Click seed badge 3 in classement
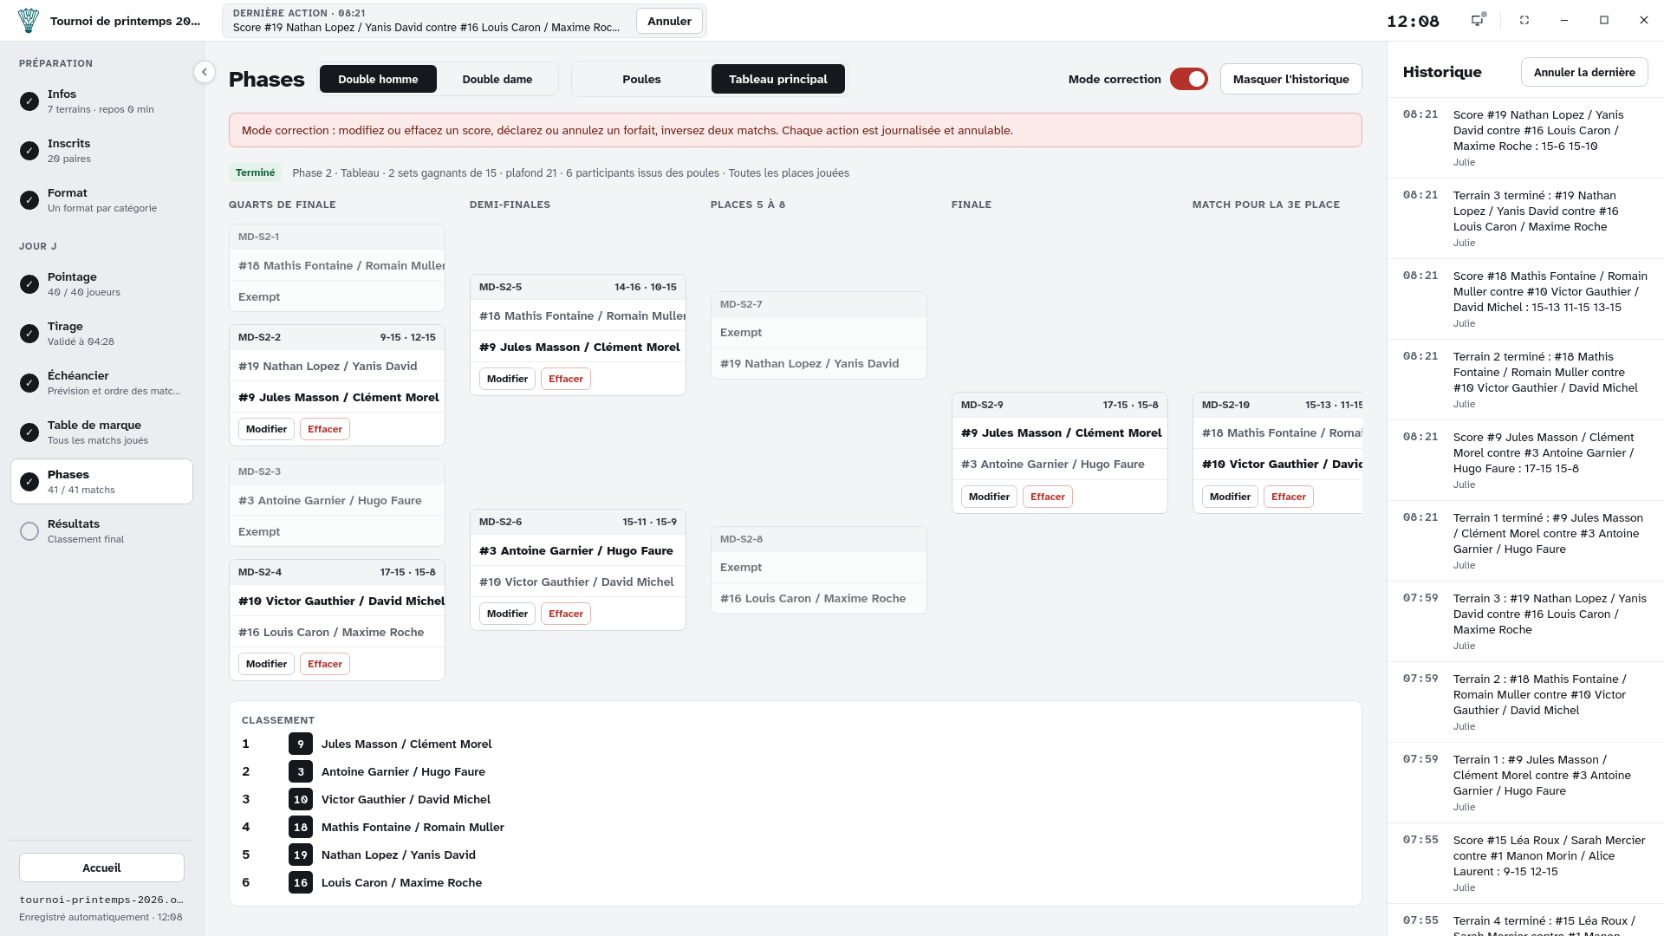The width and height of the screenshot is (1664, 936). click(301, 772)
